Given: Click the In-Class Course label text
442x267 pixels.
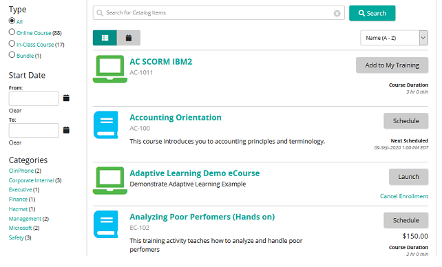Looking at the screenshot, I should (35, 45).
